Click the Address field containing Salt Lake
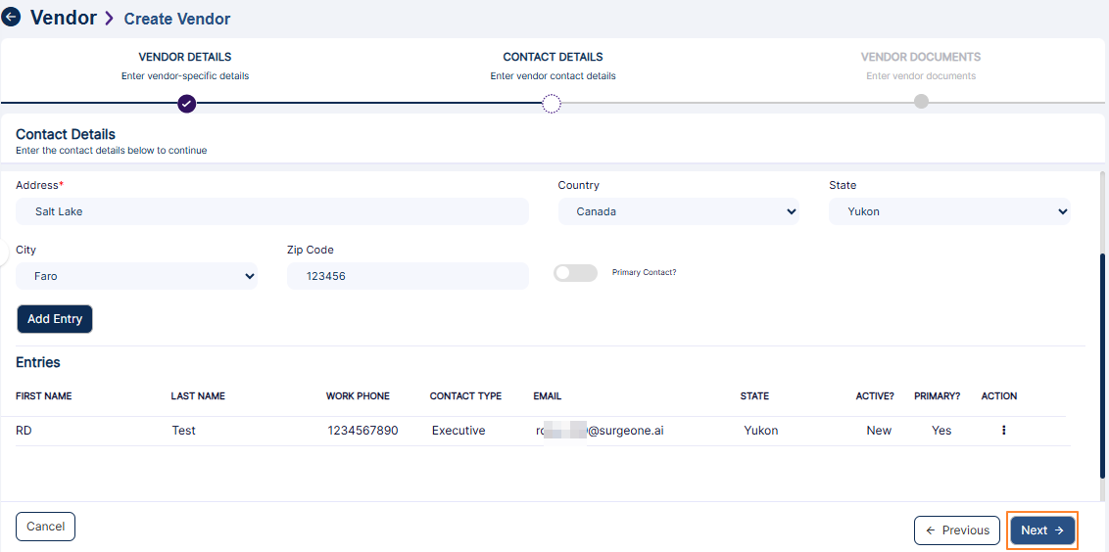1109x552 pixels. point(271,211)
